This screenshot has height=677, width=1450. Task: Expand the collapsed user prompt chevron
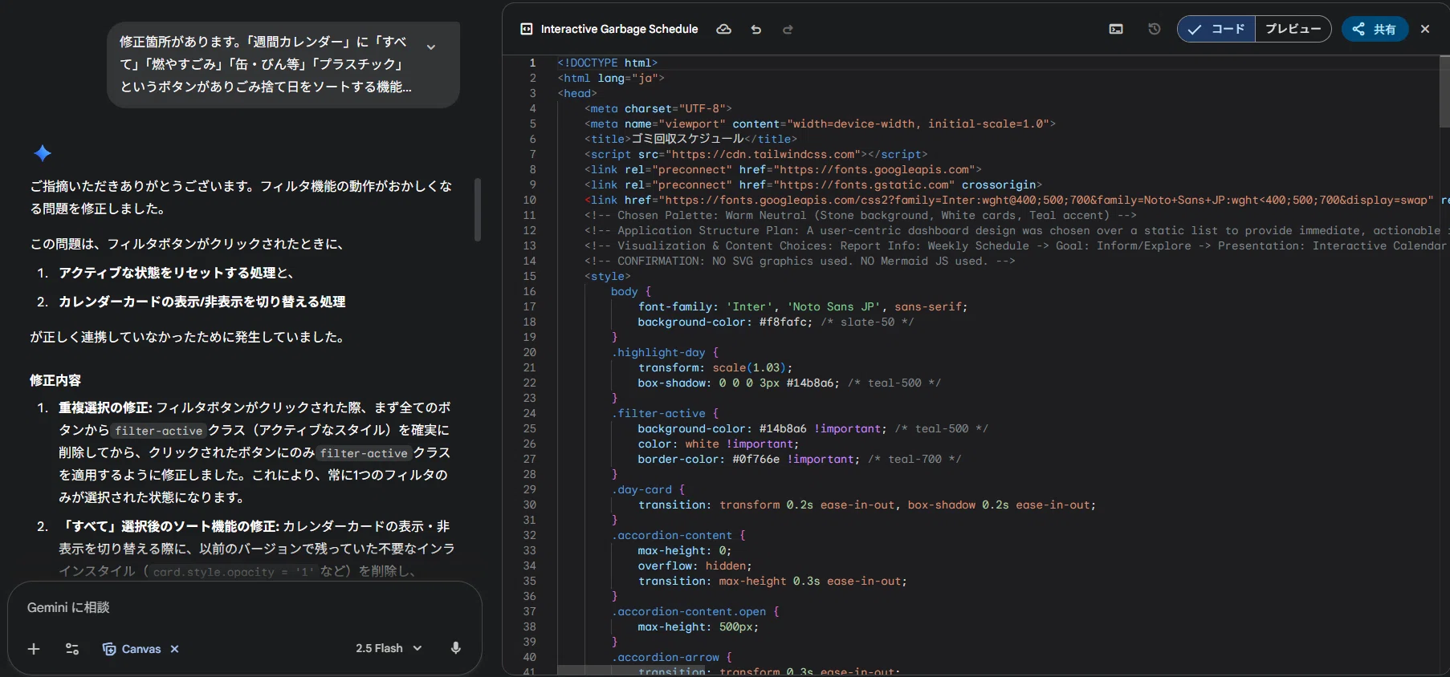click(x=431, y=47)
